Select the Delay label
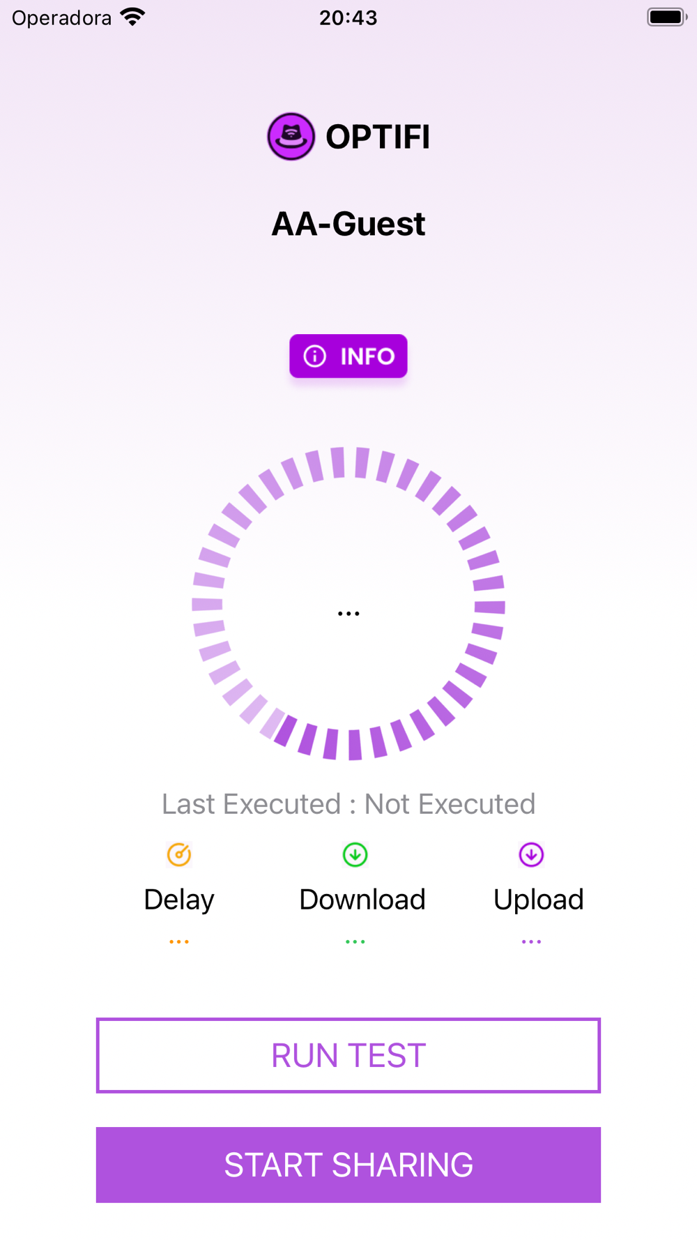The height and width of the screenshot is (1240, 697). coord(179,900)
